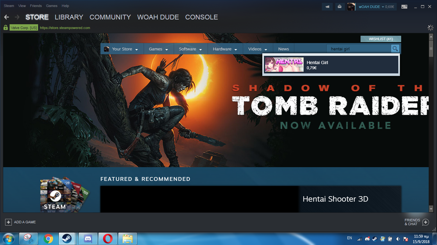
Task: Open the Friends menu in menu bar
Action: (x=36, y=6)
